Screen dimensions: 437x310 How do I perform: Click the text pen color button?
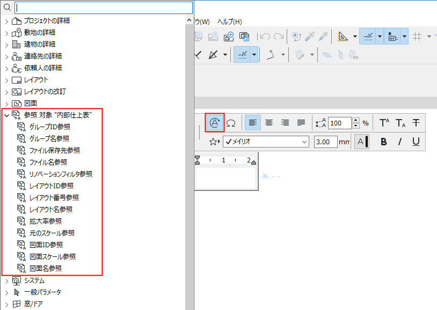(x=362, y=142)
